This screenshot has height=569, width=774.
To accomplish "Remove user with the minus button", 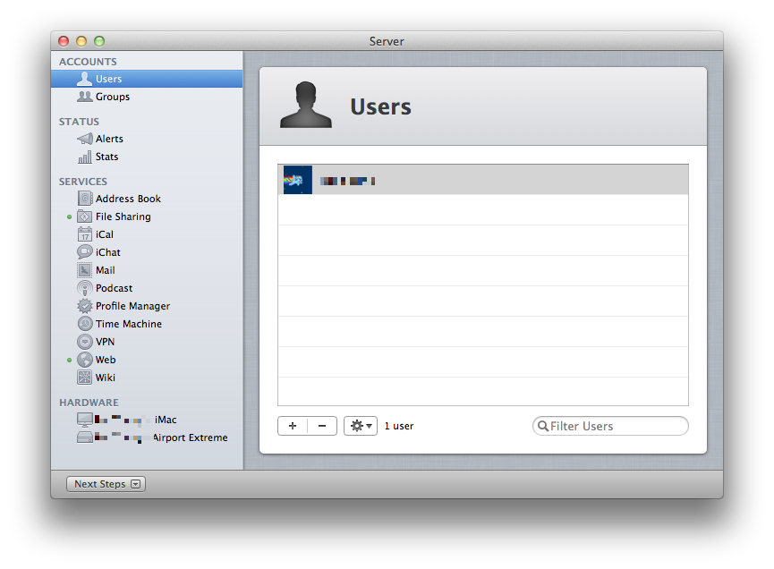I will coord(322,426).
